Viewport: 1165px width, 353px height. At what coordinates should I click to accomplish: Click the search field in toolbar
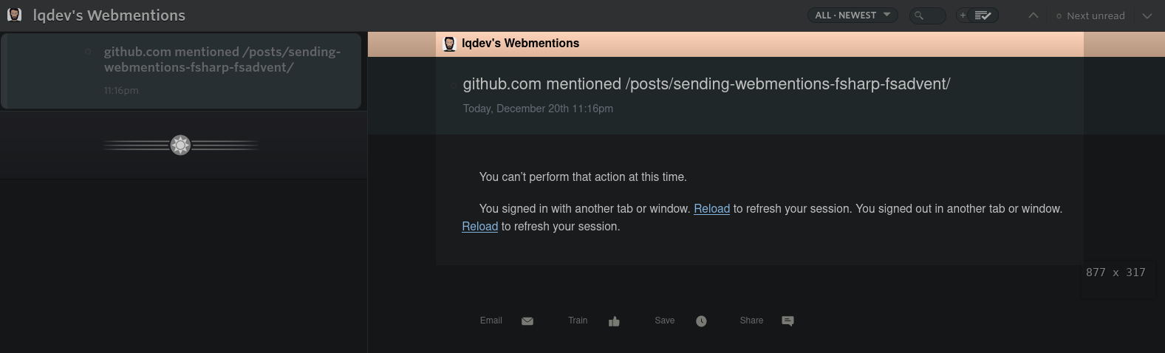[x=928, y=16]
